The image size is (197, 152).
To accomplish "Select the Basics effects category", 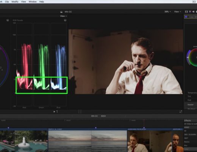I will (187, 142).
